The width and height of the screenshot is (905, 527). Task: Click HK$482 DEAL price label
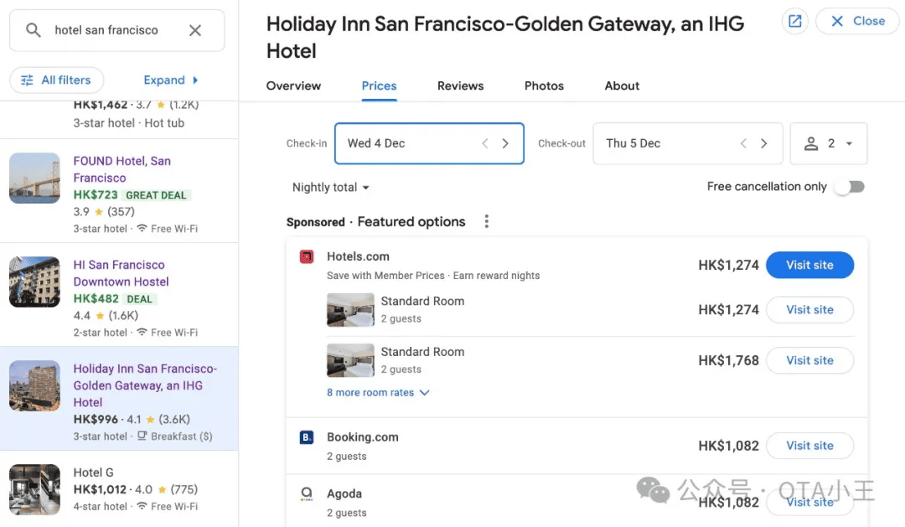click(x=115, y=299)
